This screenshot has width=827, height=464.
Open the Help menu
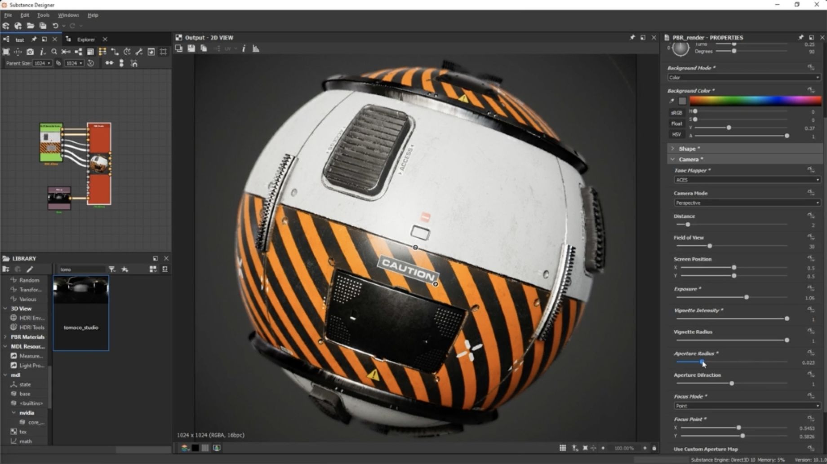pos(93,15)
